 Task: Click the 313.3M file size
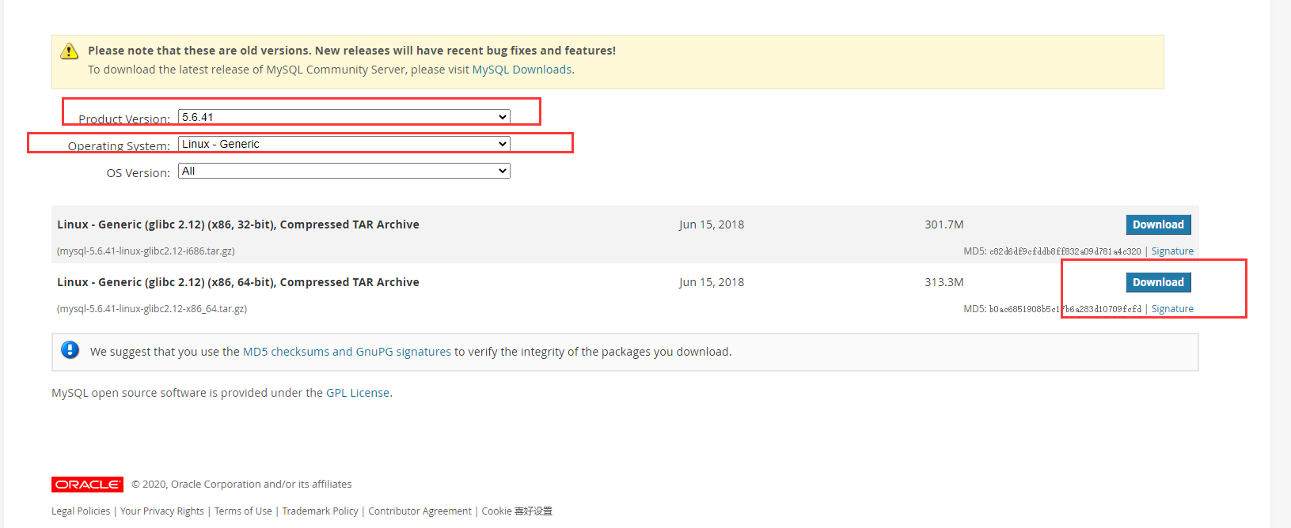pos(944,282)
